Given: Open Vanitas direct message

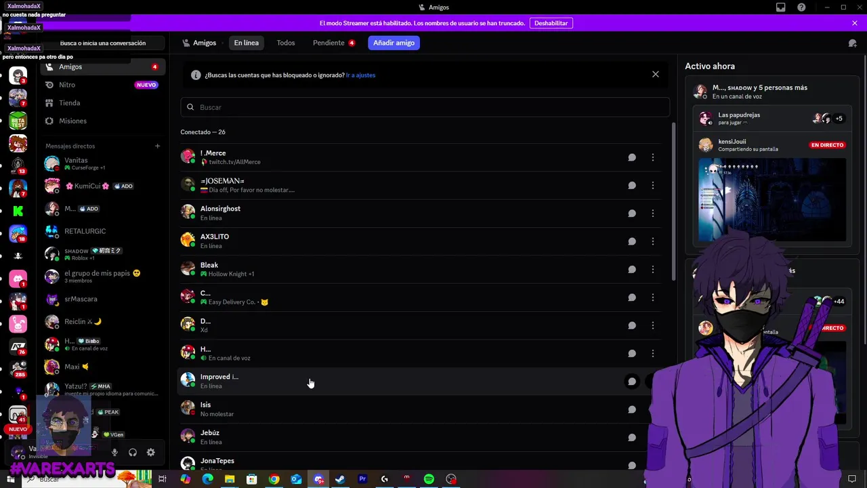Looking at the screenshot, I should point(102,163).
